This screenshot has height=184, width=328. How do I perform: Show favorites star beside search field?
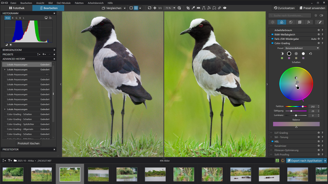[x=316, y=16]
